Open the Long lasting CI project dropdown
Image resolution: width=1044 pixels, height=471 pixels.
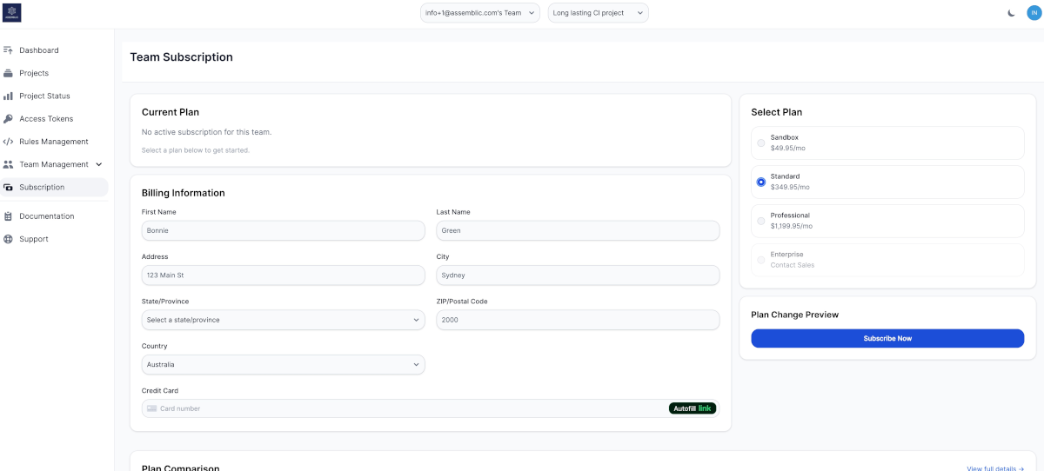point(599,13)
